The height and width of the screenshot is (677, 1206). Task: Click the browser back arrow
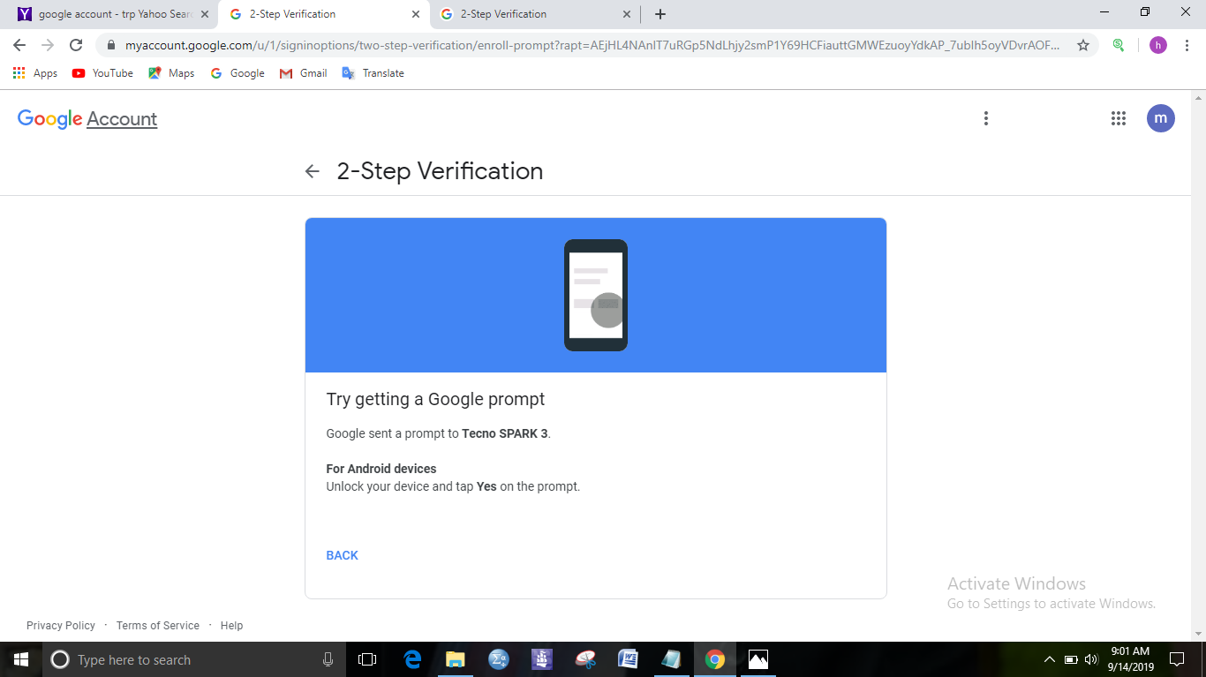(19, 45)
